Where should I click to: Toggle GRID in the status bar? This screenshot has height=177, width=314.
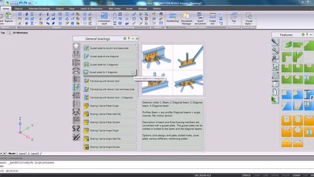266,176
